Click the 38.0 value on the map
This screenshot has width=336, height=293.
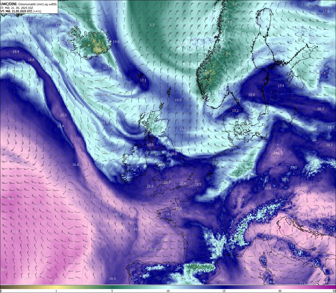tap(73, 260)
